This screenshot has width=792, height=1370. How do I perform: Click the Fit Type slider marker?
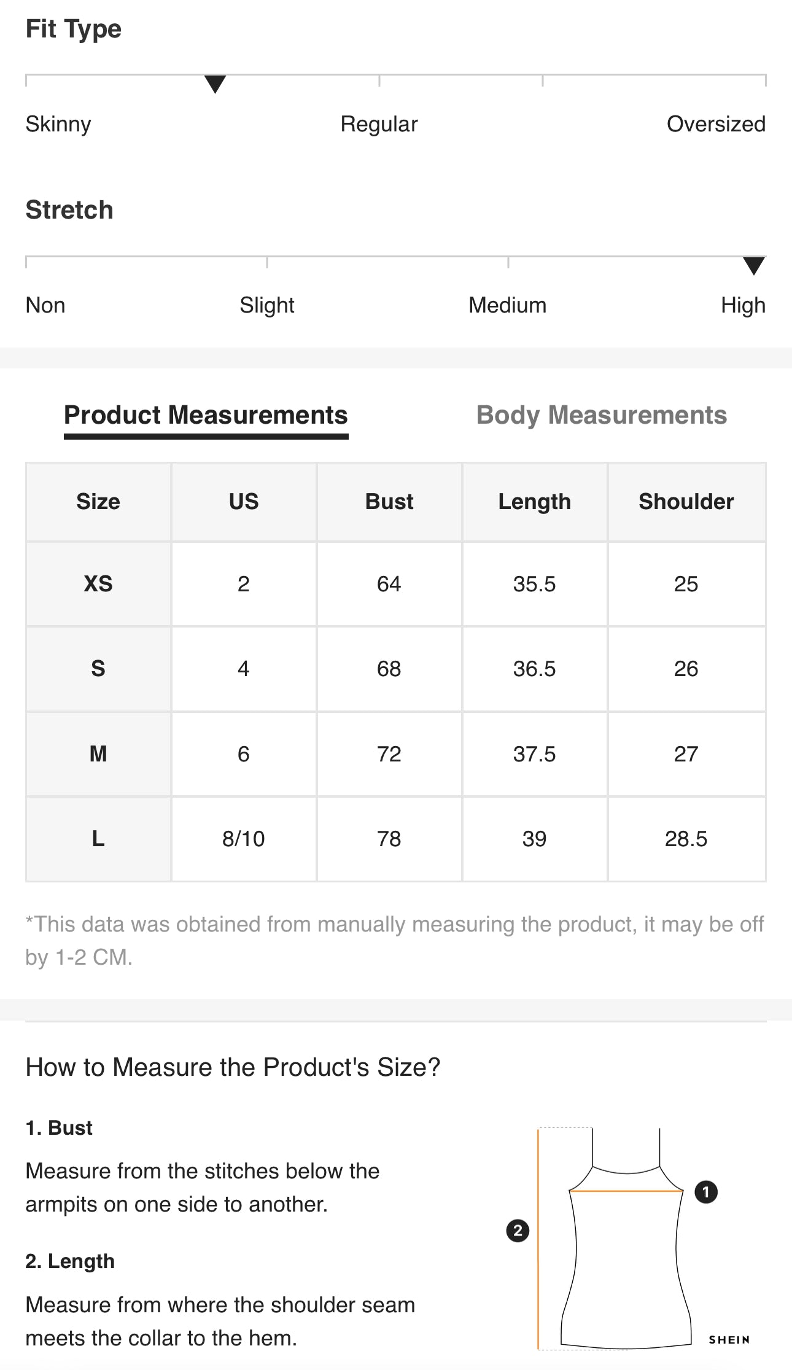[215, 84]
